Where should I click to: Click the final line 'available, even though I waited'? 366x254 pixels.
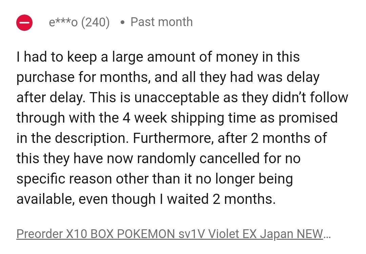click(x=146, y=199)
